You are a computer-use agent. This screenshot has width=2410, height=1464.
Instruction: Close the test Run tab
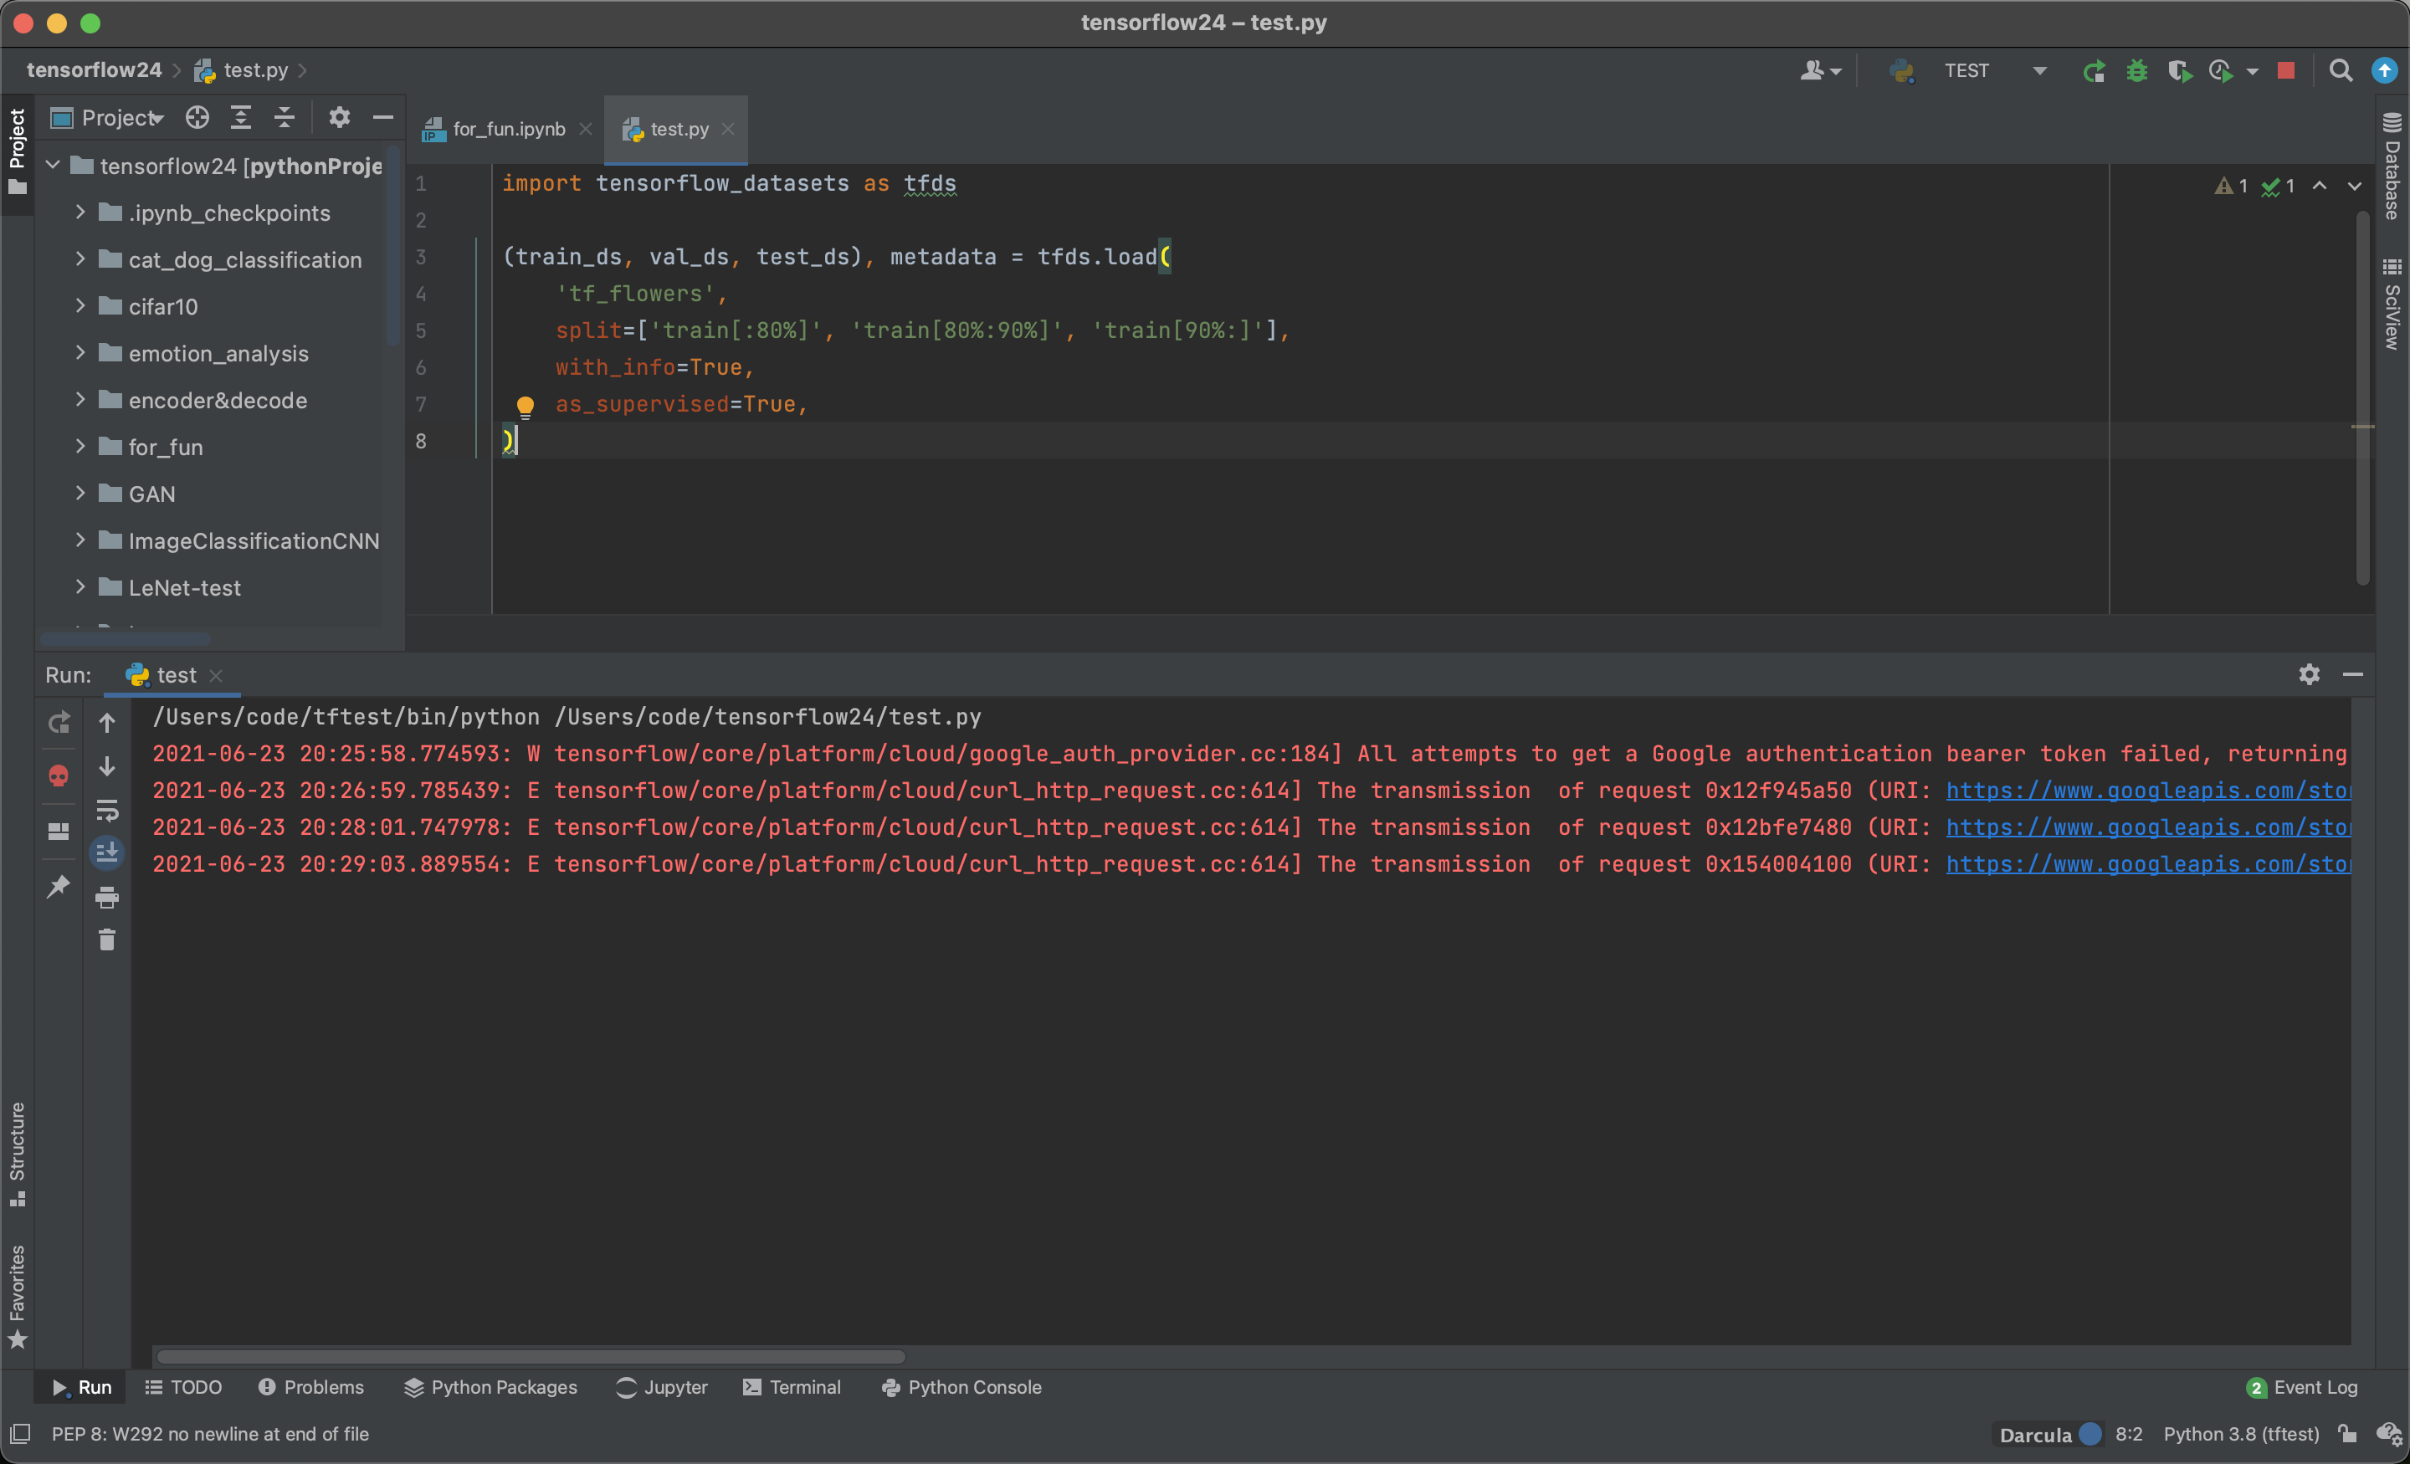pos(216,675)
